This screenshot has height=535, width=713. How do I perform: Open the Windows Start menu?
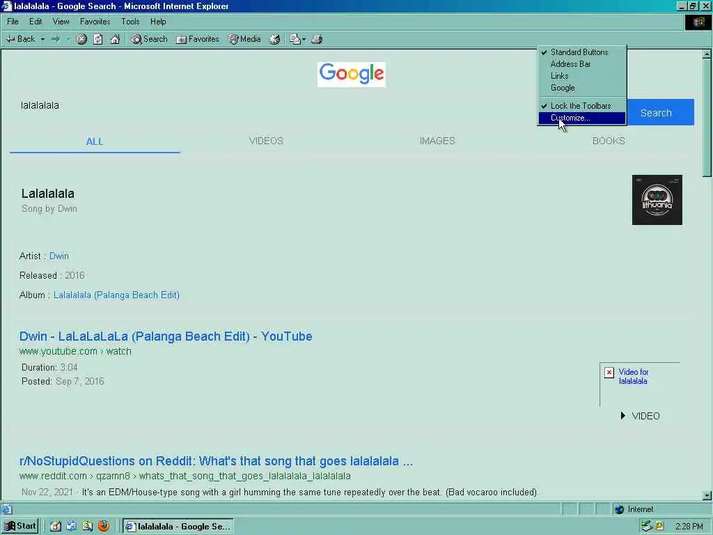point(20,527)
